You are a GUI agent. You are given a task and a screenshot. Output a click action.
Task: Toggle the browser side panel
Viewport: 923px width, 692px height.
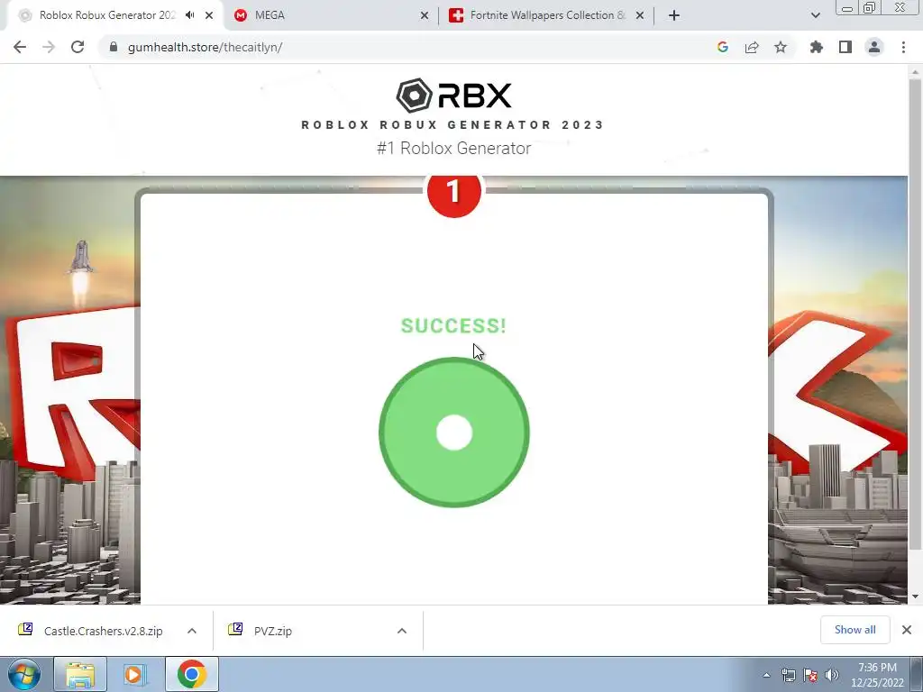(845, 47)
